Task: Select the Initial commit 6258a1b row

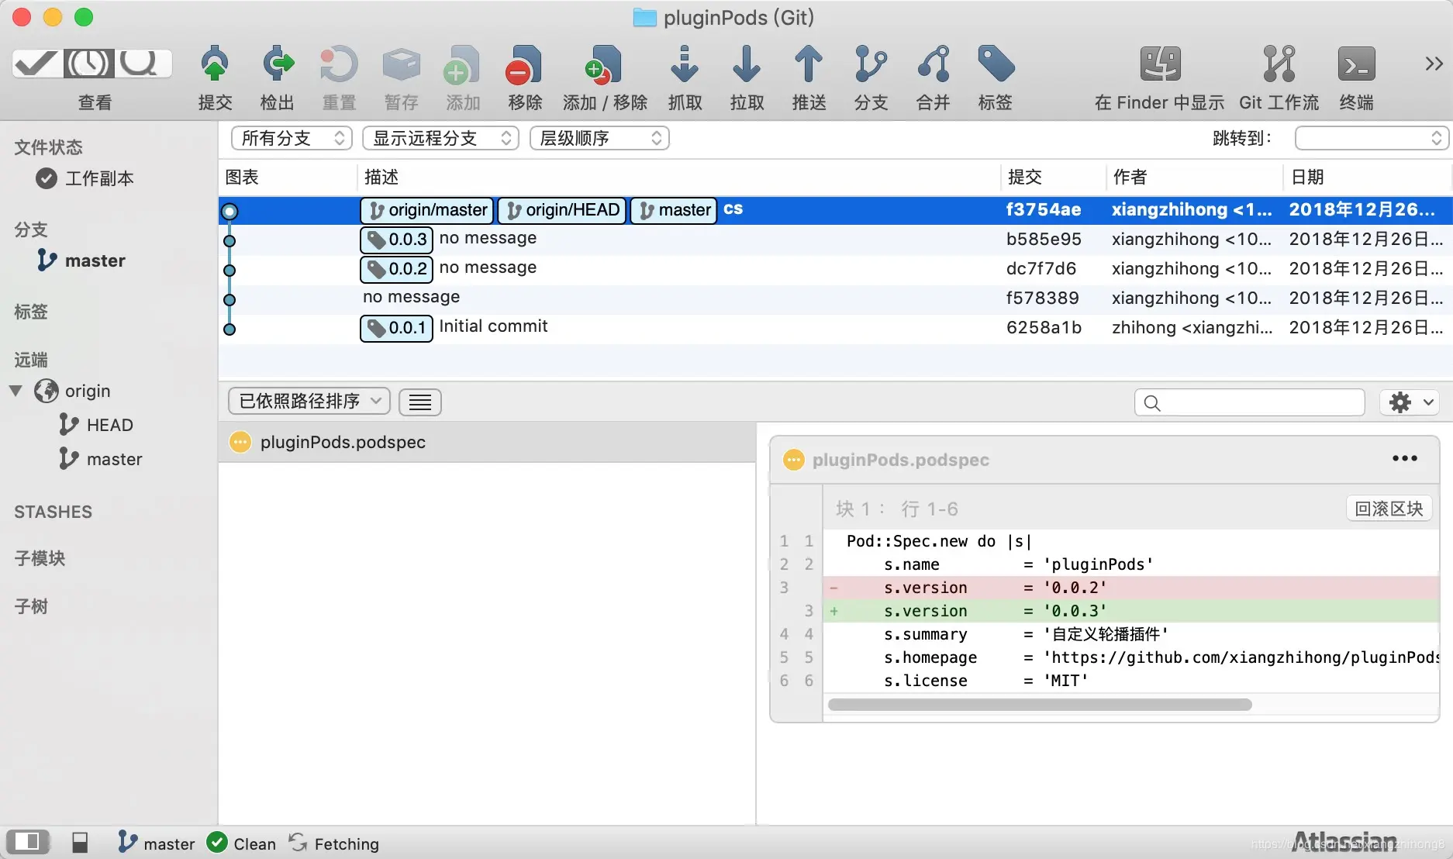Action: pyautogui.click(x=836, y=328)
